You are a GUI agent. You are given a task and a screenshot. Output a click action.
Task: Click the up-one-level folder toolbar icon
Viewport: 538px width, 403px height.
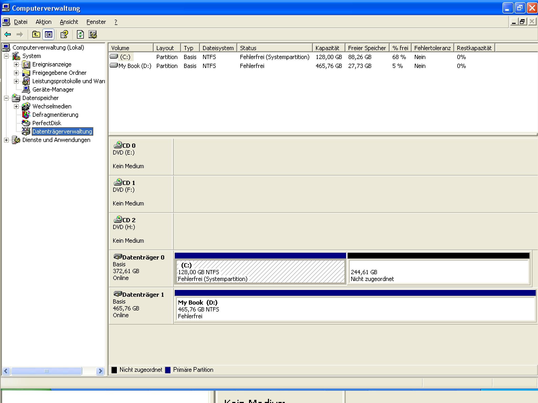36,34
